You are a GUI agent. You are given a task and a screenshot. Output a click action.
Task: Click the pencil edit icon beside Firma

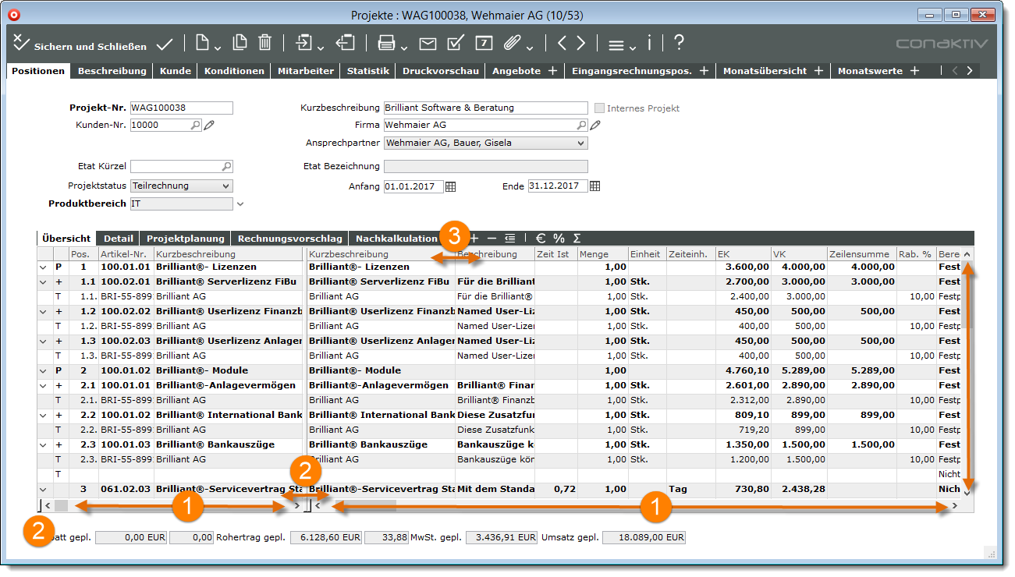595,125
